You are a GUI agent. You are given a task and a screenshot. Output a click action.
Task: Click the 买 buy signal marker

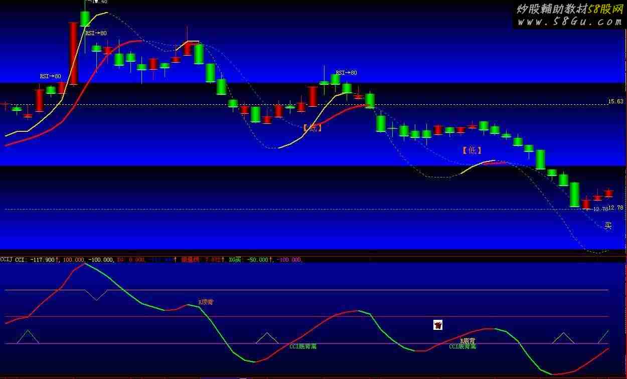[x=608, y=226]
